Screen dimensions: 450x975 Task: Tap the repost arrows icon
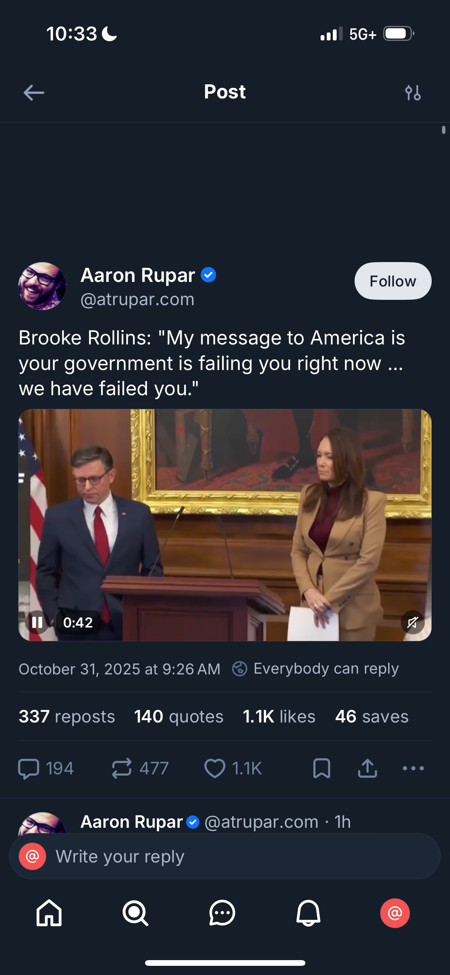tap(122, 768)
